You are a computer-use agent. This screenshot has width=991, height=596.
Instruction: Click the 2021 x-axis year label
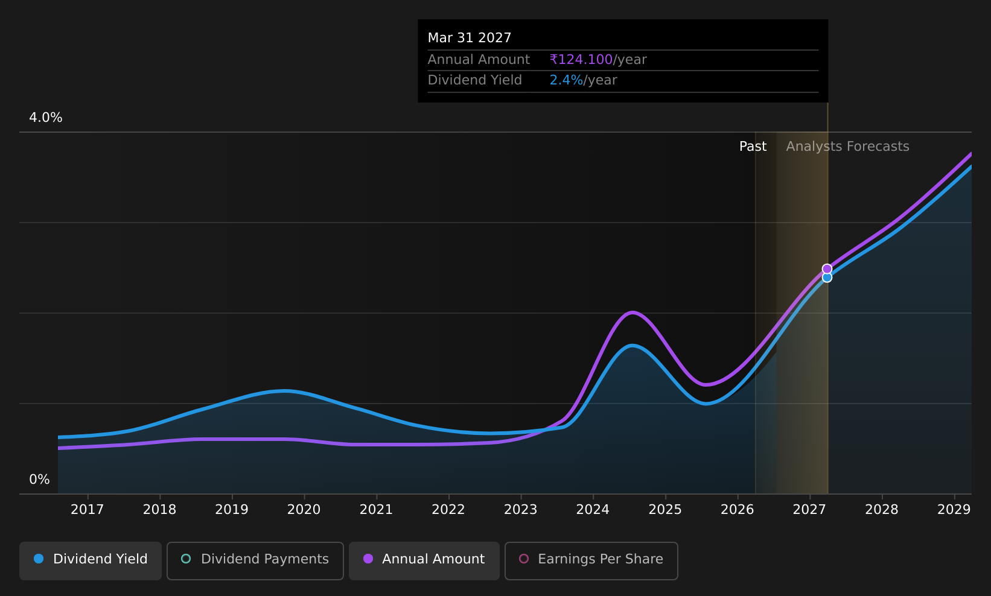[x=376, y=510]
